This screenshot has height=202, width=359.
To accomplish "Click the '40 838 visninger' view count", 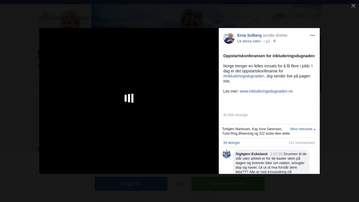I will (236, 115).
